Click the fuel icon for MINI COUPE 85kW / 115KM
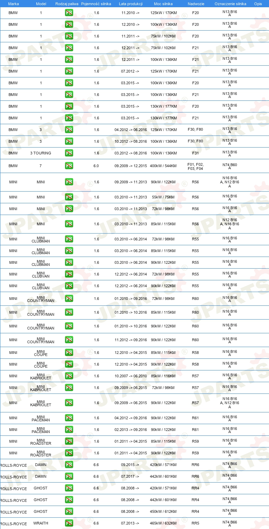269x529 pixels. point(69,353)
